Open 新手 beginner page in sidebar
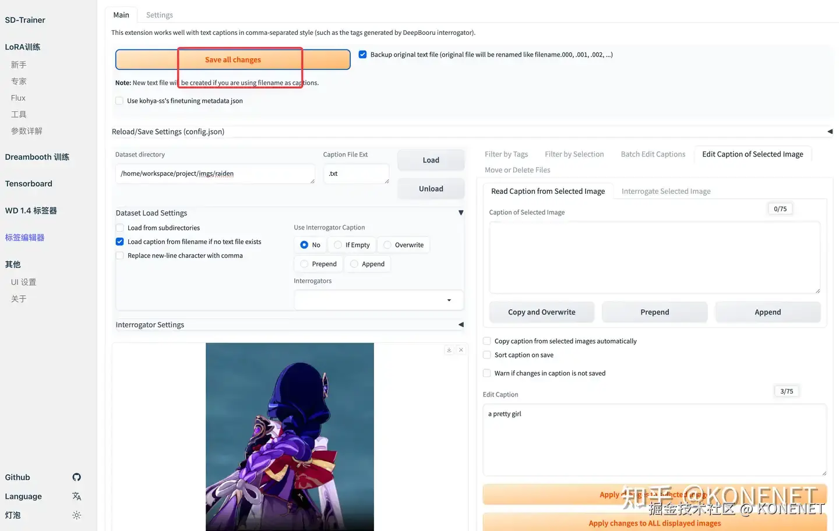 [19, 65]
